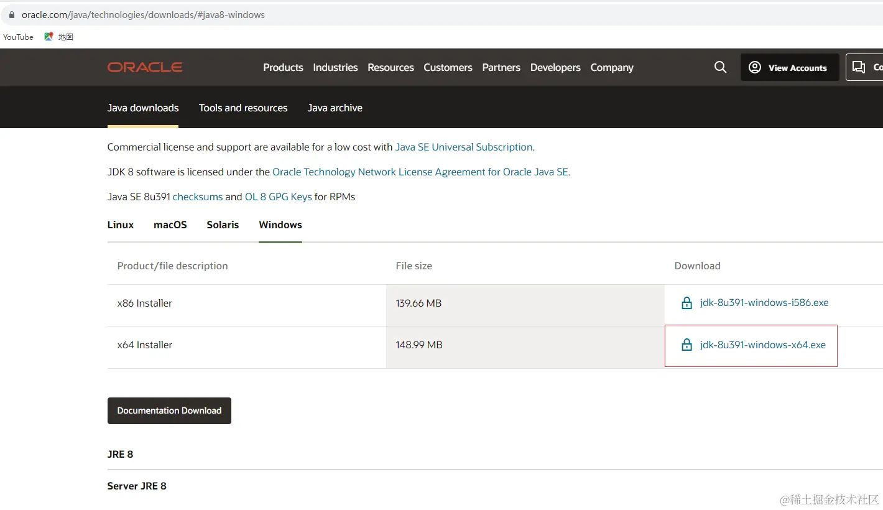Open the Customers menu
The height and width of the screenshot is (510, 883).
click(x=448, y=67)
